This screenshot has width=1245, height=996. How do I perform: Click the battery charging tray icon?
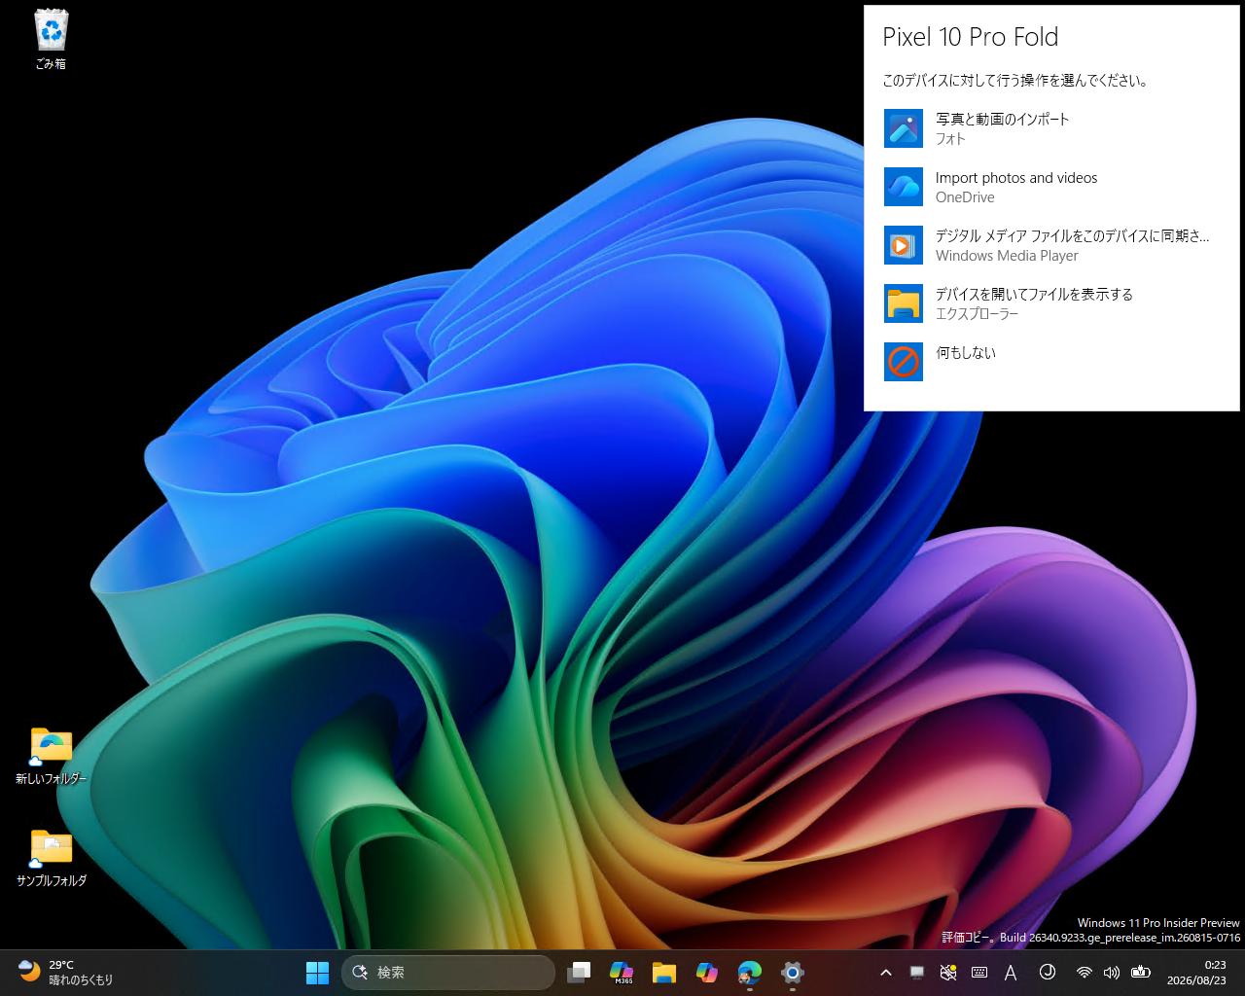[x=1141, y=972]
